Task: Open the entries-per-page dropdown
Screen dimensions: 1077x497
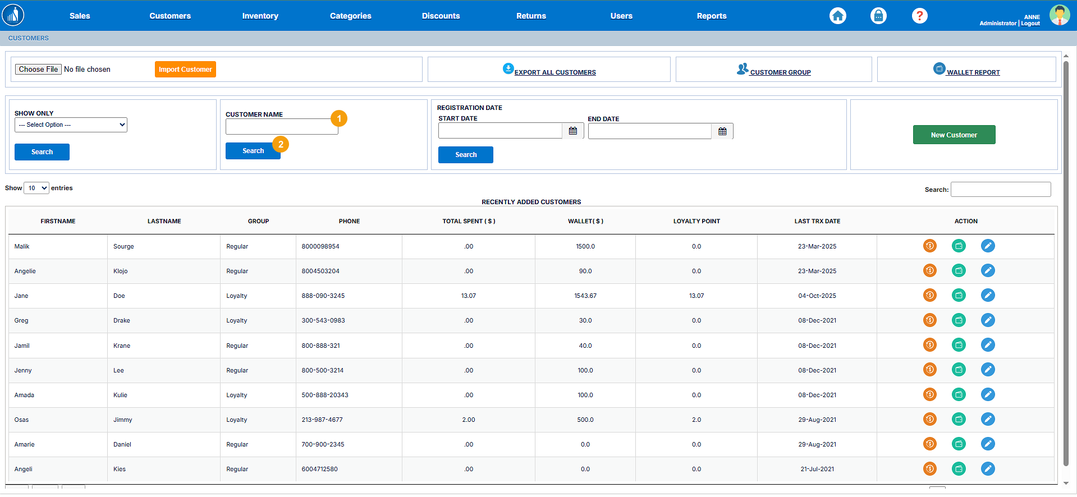Action: (36, 188)
